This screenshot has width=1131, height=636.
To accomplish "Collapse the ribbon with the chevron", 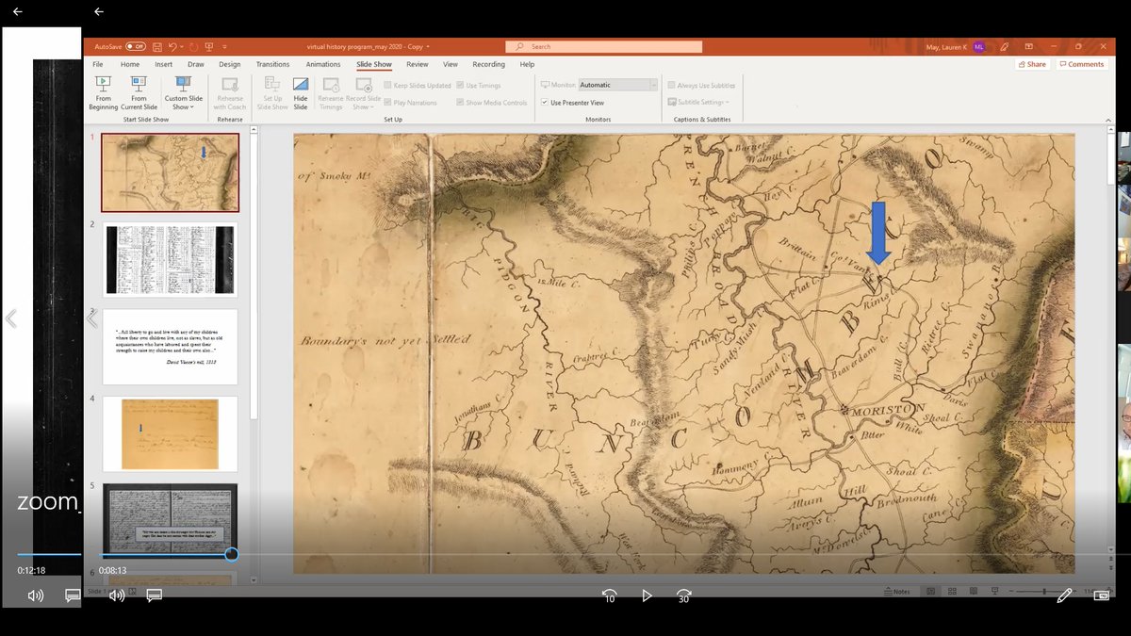I will coord(1108,120).
